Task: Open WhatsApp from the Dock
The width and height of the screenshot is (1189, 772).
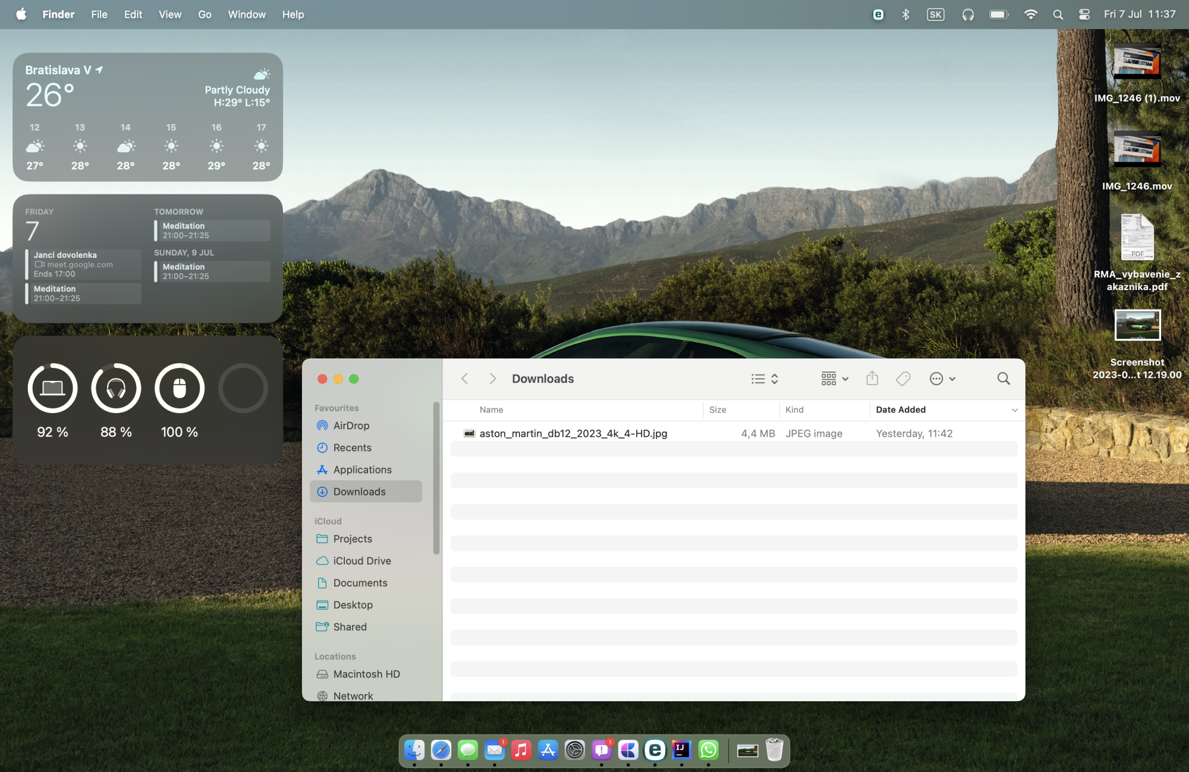Action: point(708,750)
